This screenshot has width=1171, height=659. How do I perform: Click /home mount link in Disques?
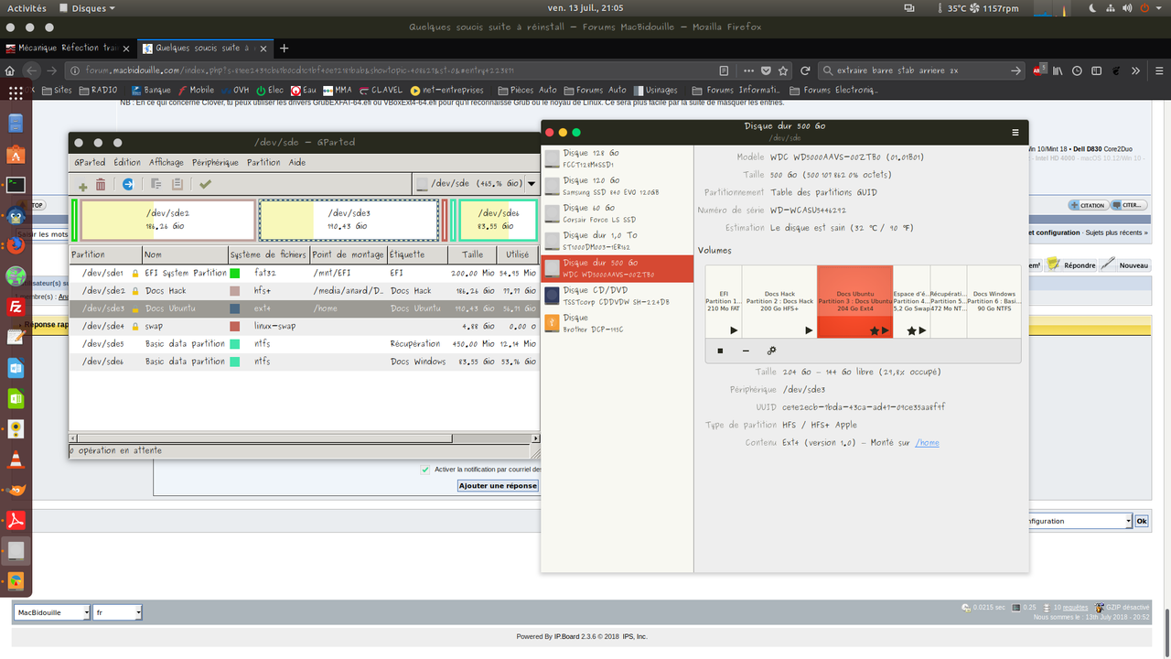coord(927,443)
